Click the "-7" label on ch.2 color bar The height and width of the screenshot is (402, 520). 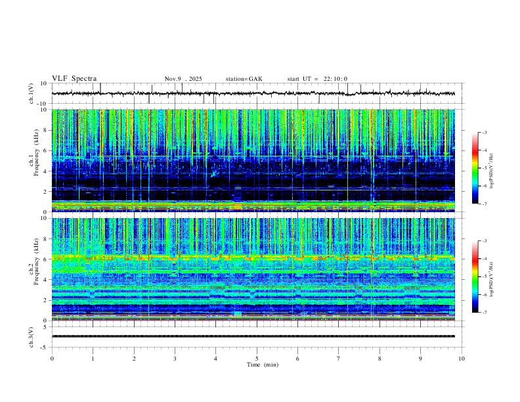tap(484, 313)
